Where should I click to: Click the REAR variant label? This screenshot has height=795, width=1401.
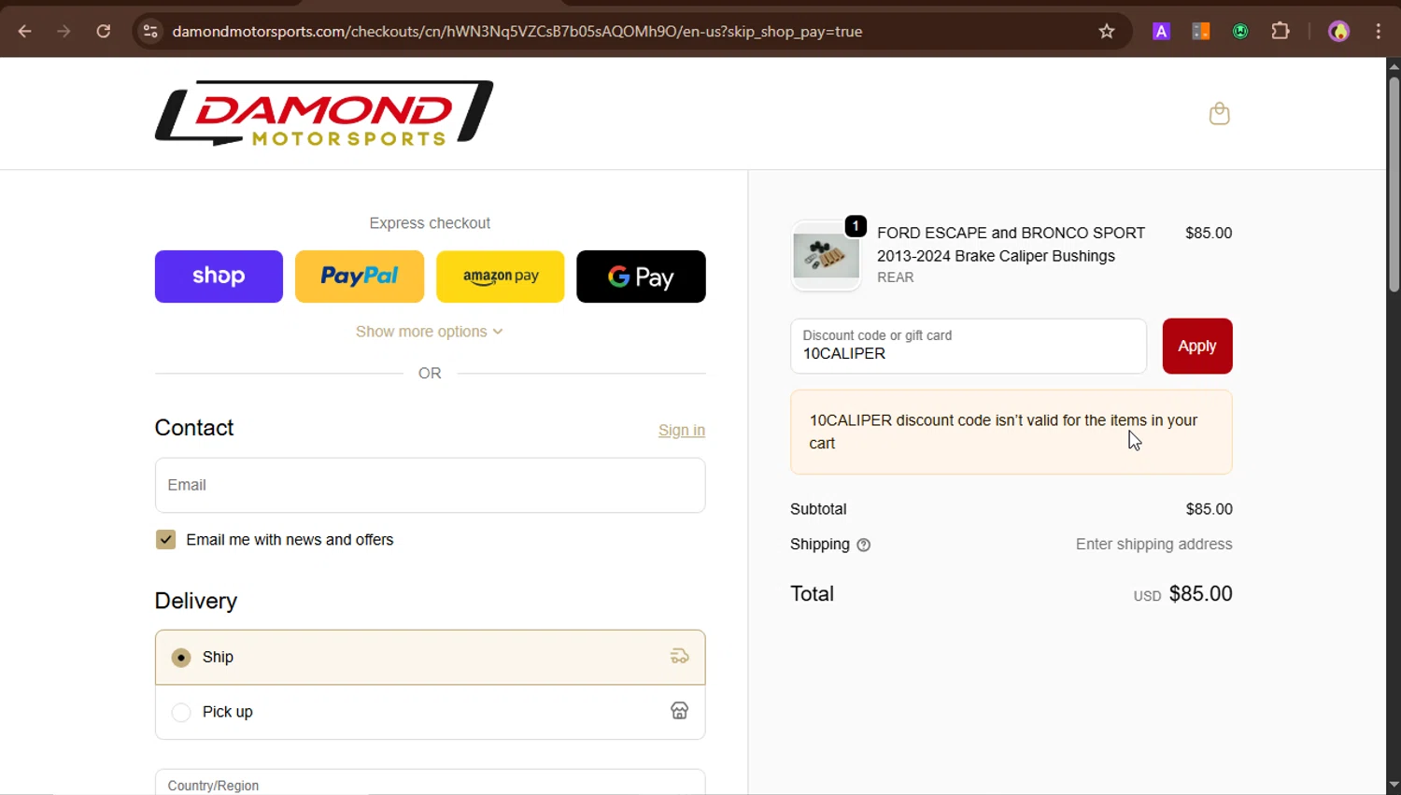[896, 277]
